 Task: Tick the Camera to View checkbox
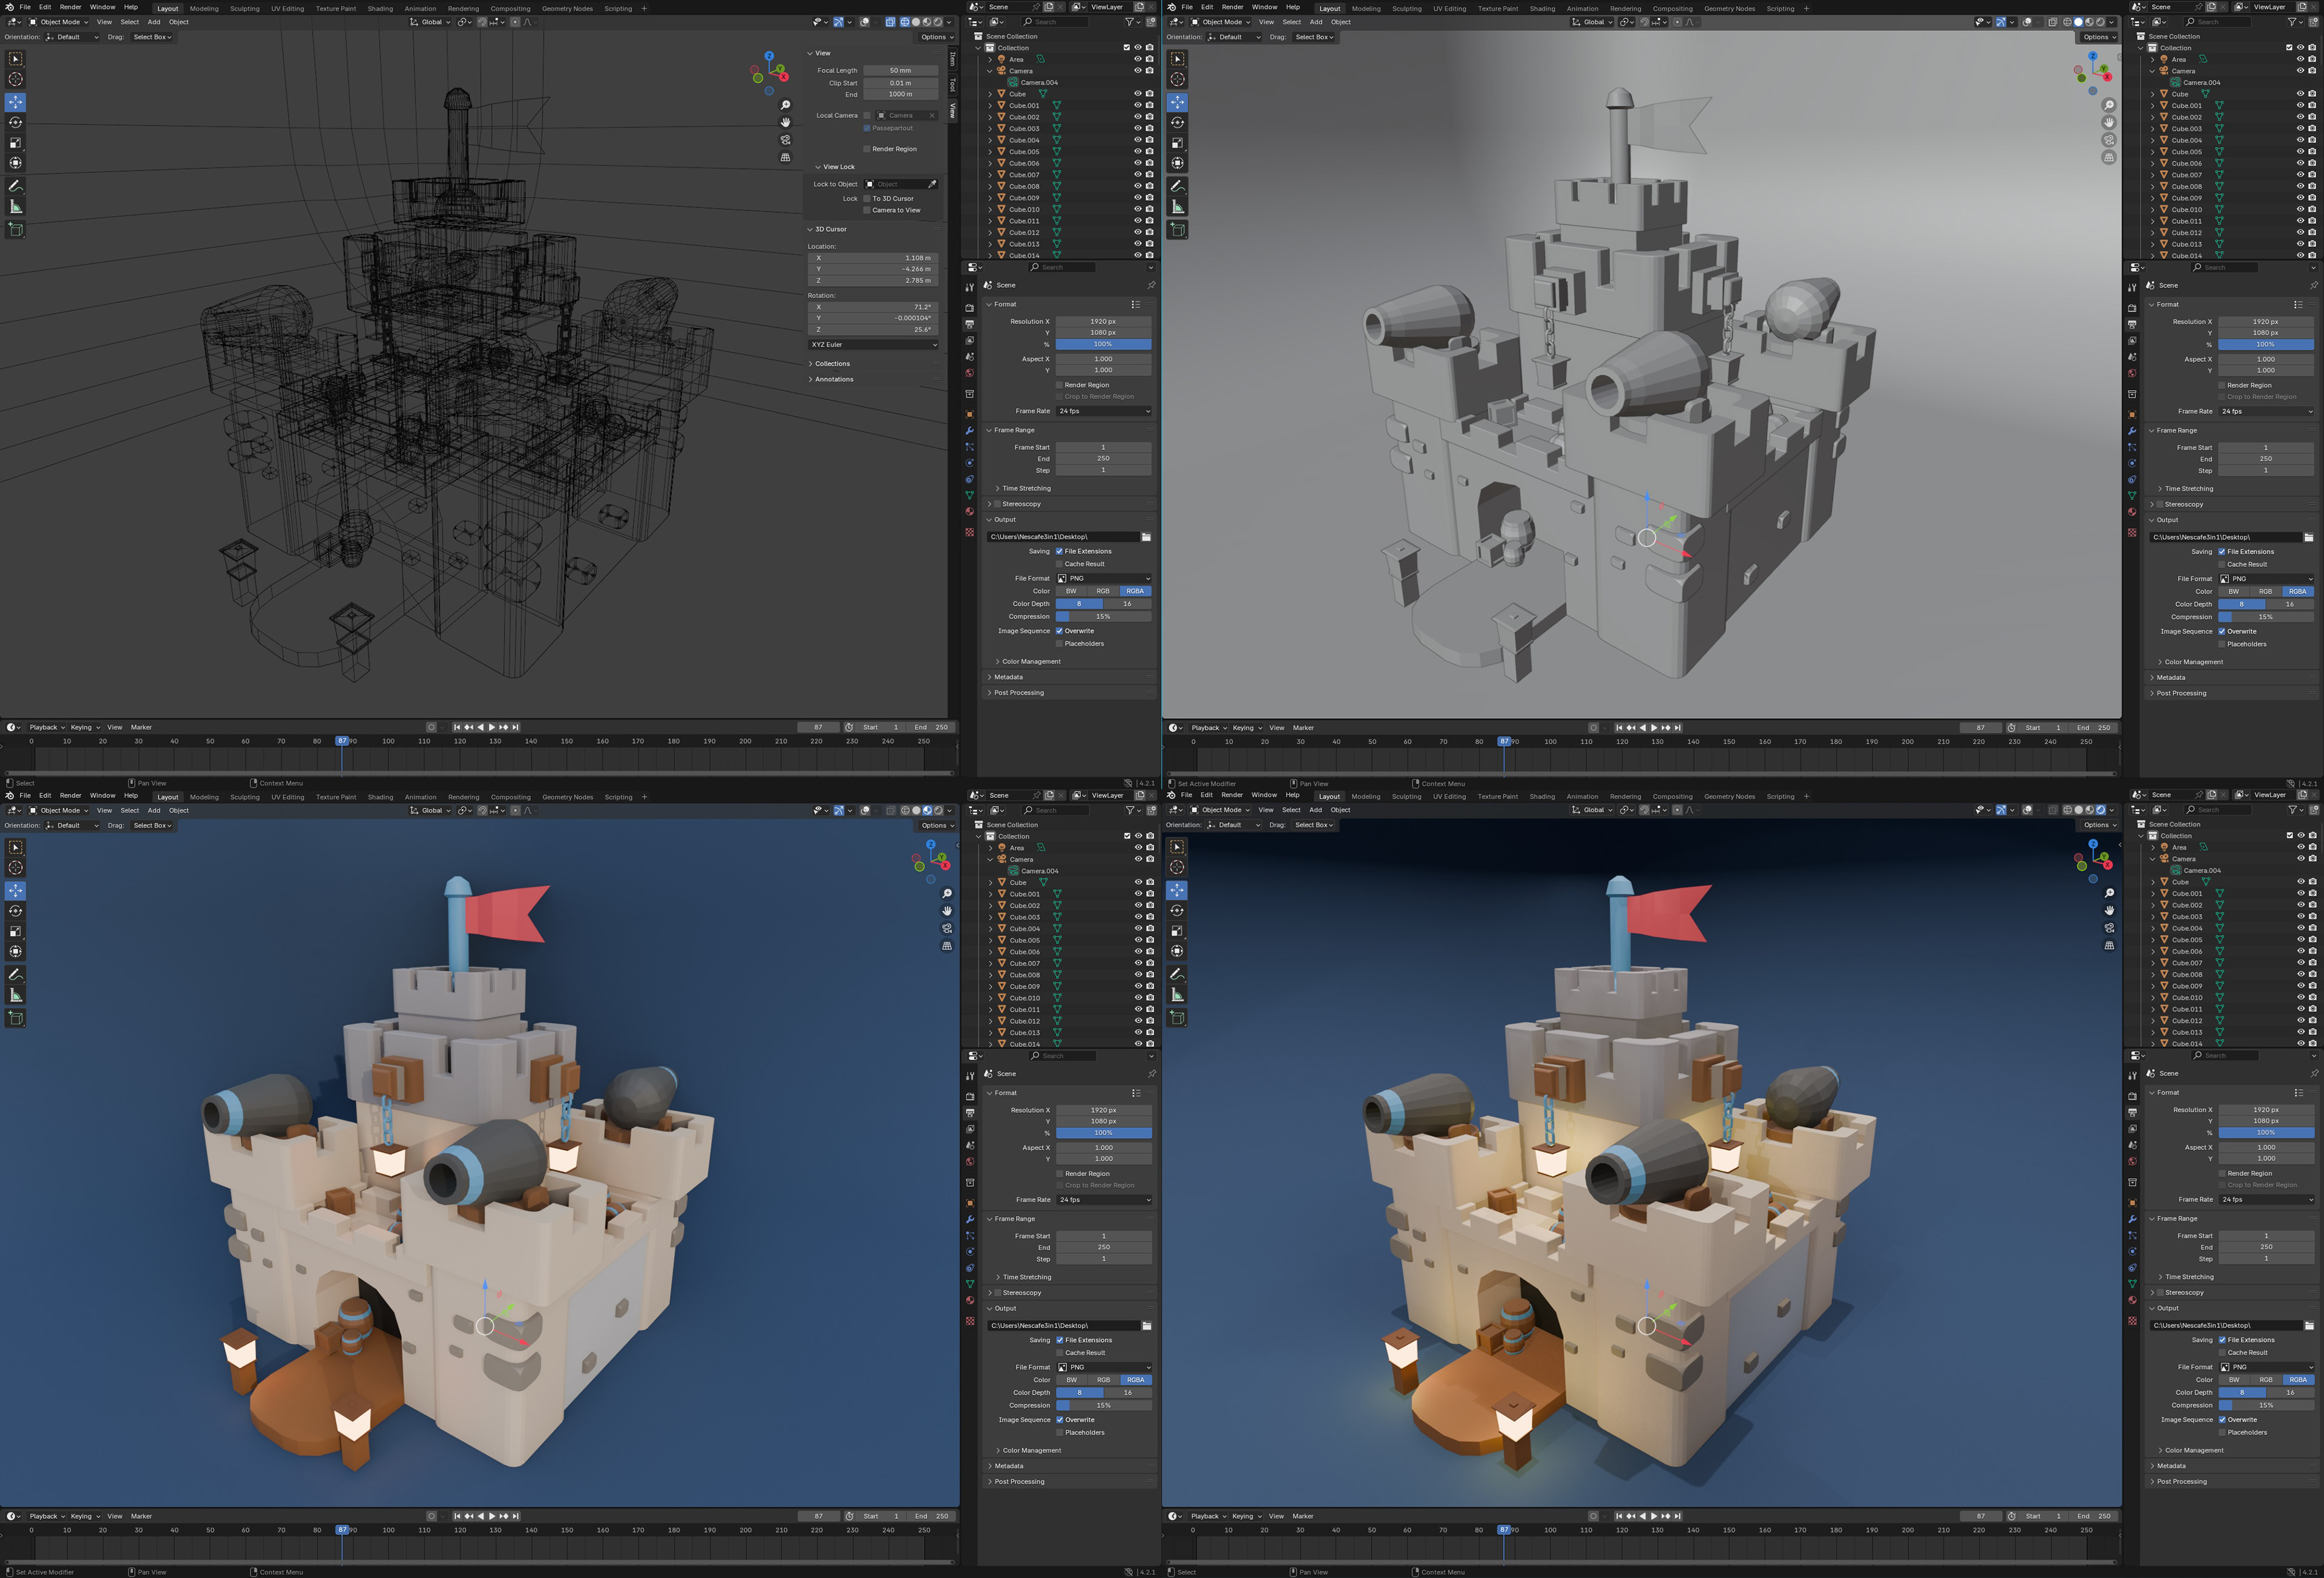coord(867,210)
